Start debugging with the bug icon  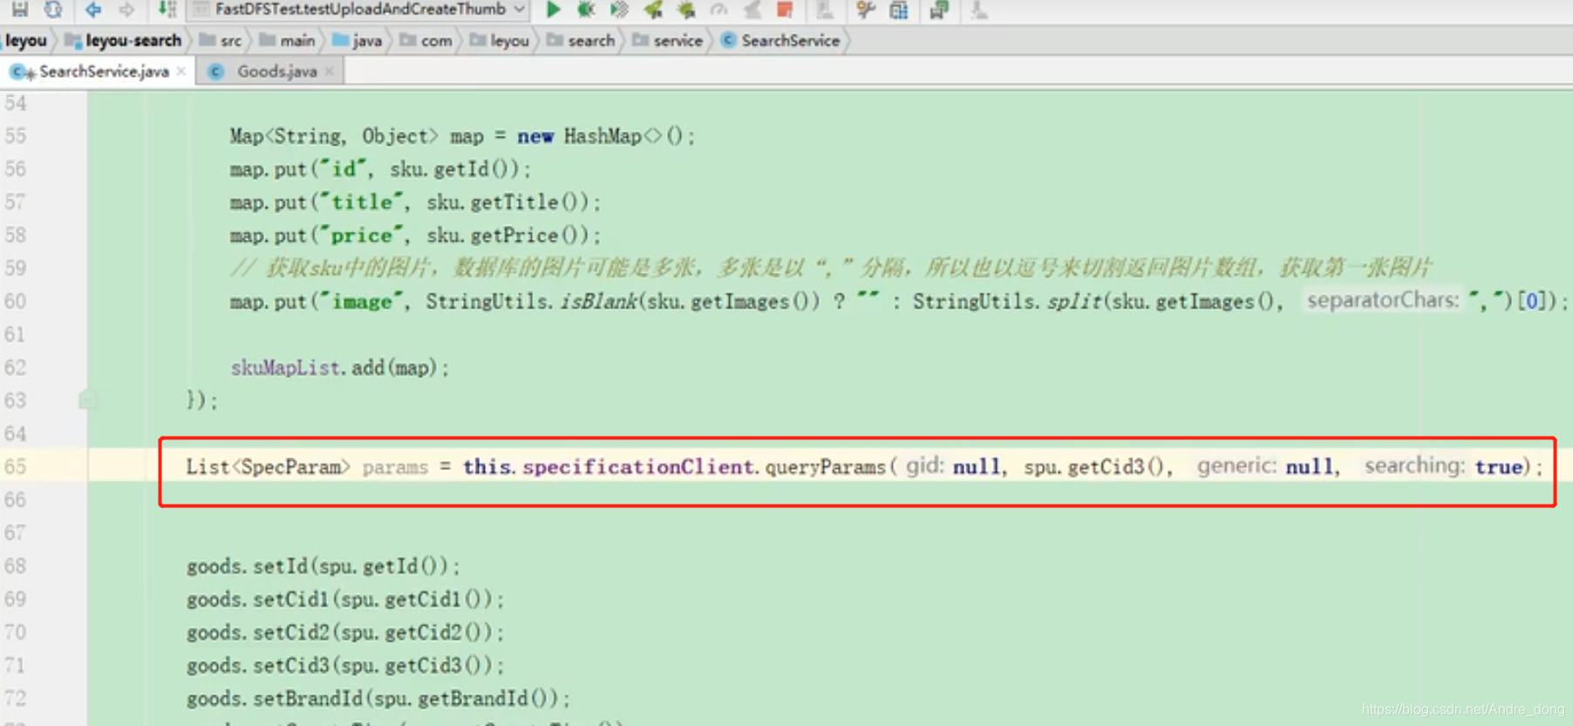(x=586, y=10)
